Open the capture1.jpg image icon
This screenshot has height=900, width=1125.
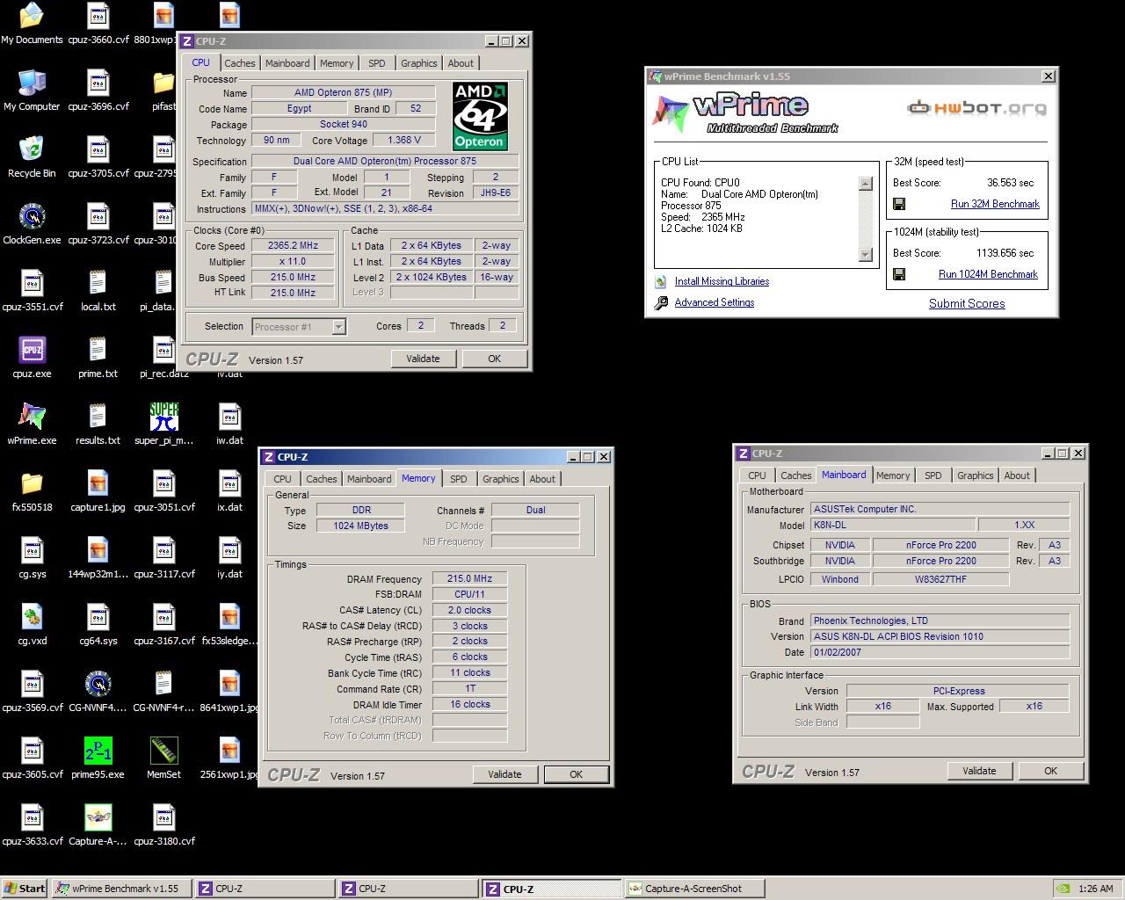pos(98,490)
